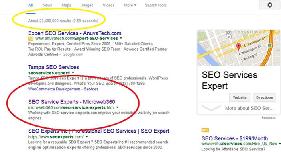Click the Directions button
The image size is (281, 152).
coord(264,97)
